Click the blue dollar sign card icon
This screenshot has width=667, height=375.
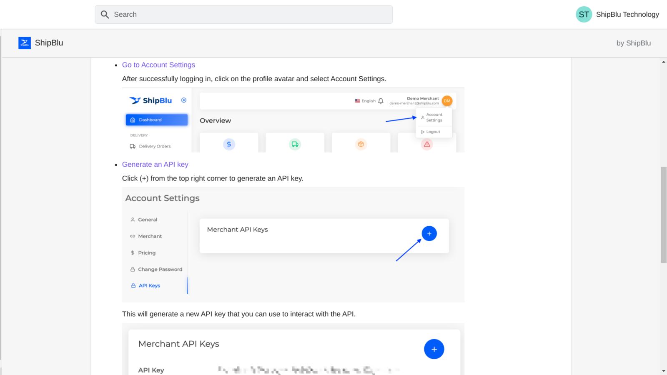[x=229, y=144]
